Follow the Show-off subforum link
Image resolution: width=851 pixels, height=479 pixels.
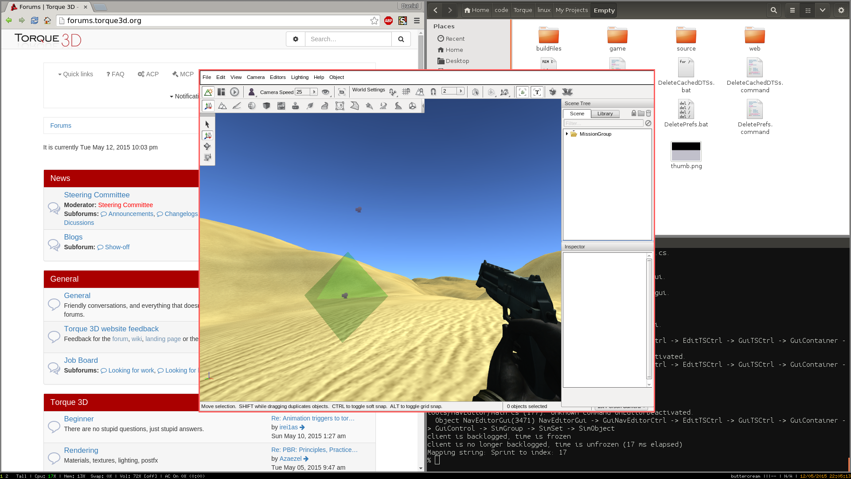pos(117,247)
